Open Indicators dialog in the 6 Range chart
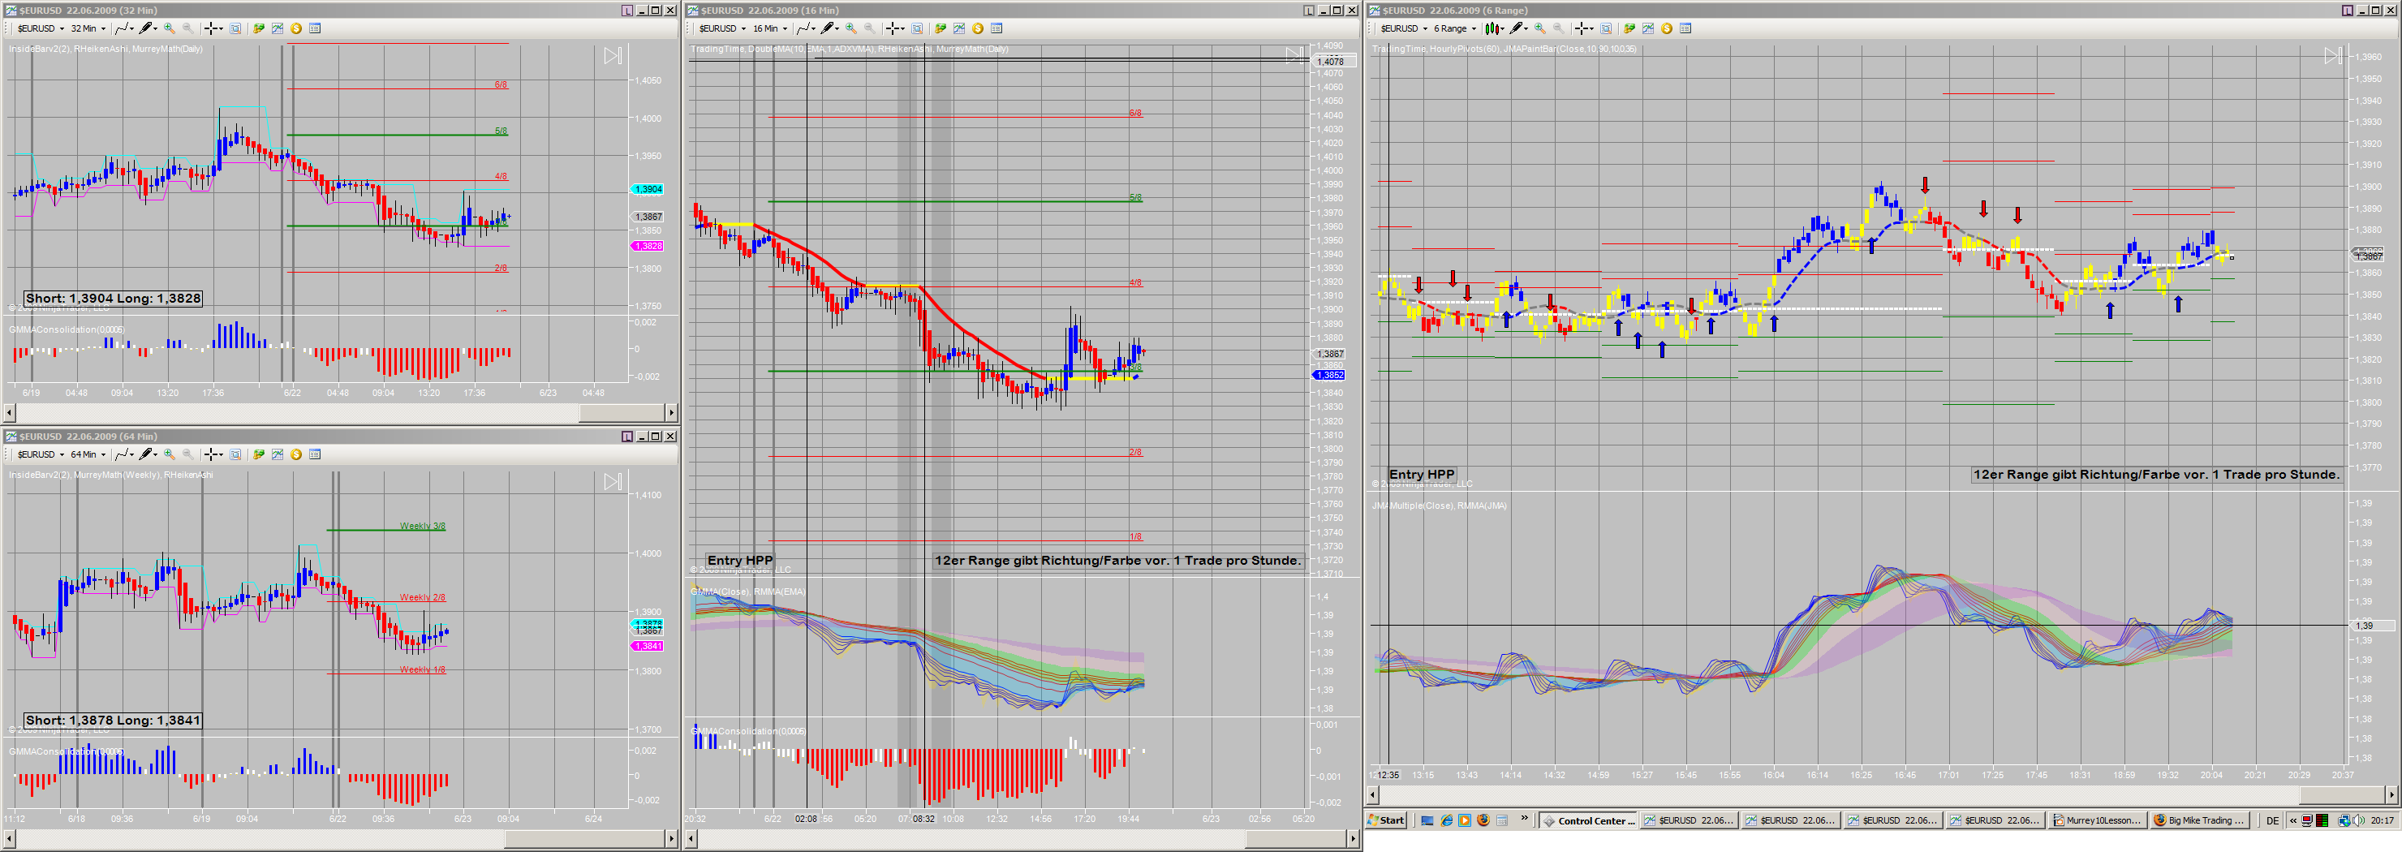The image size is (2402, 852). point(1647,29)
